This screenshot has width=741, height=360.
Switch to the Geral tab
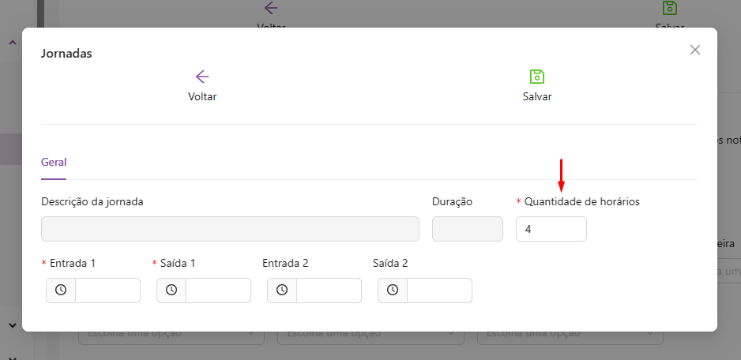54,162
